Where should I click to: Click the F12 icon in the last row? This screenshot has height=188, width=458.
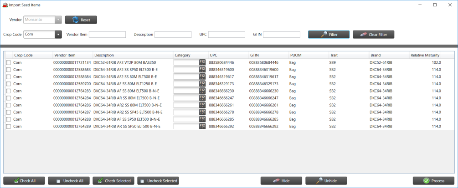pos(202,127)
